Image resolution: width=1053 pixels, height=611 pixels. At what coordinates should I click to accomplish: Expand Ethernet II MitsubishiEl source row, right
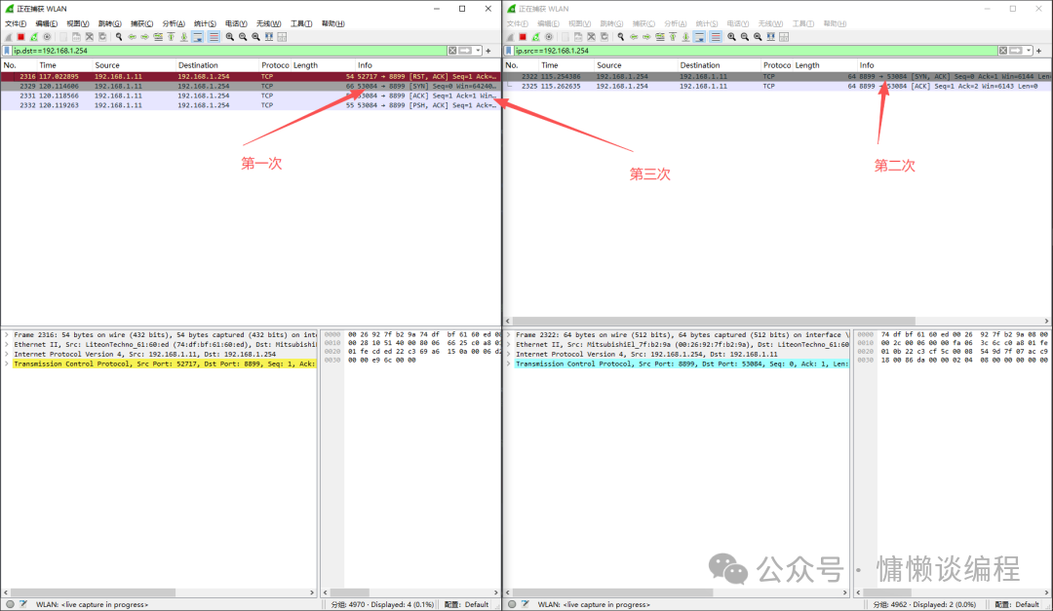tap(508, 344)
